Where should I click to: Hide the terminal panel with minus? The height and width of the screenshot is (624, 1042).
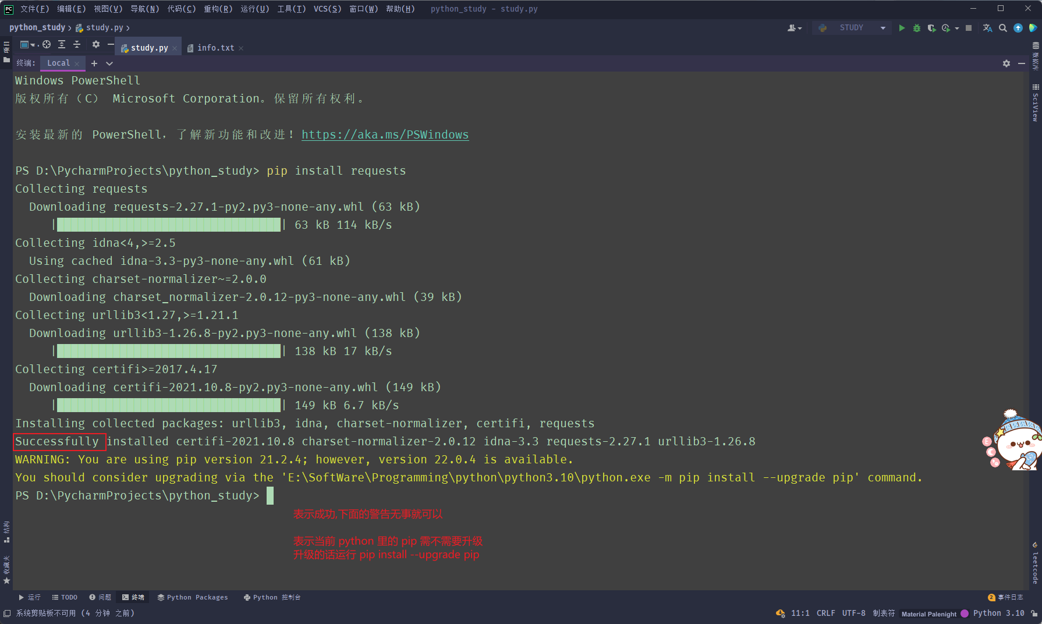[x=1022, y=63]
